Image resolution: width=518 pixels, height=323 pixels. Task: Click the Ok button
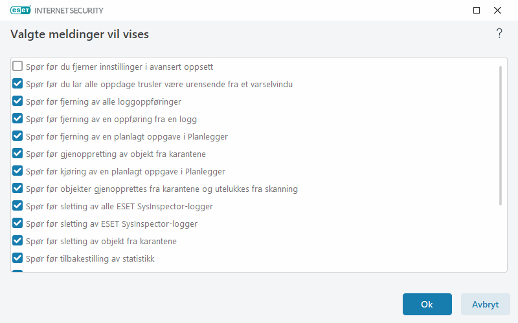pyautogui.click(x=427, y=304)
